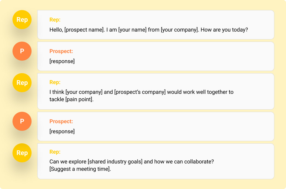286x189 pixels.
Task: Click the second '[response]' placeholder
Action: tap(62, 132)
